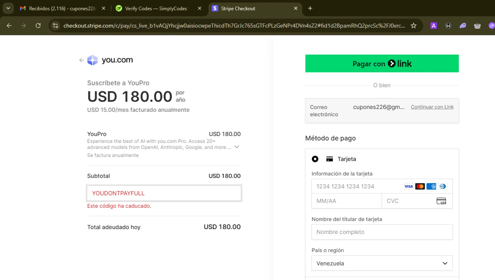Open the purple round extension at far right
The height and width of the screenshot is (280, 495).
click(491, 26)
